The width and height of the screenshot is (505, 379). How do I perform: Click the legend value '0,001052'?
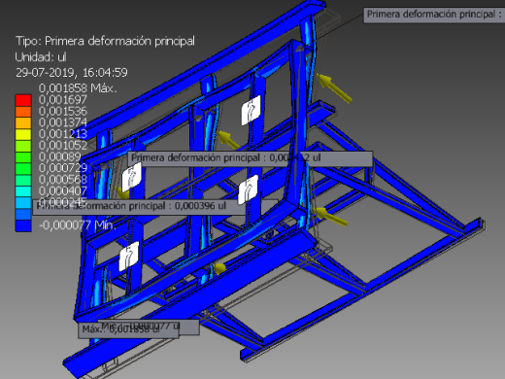pos(63,146)
